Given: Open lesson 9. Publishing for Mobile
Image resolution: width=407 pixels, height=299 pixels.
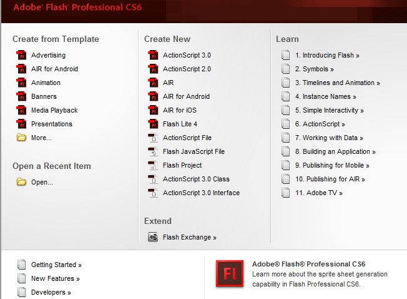Looking at the screenshot, I should 332,165.
